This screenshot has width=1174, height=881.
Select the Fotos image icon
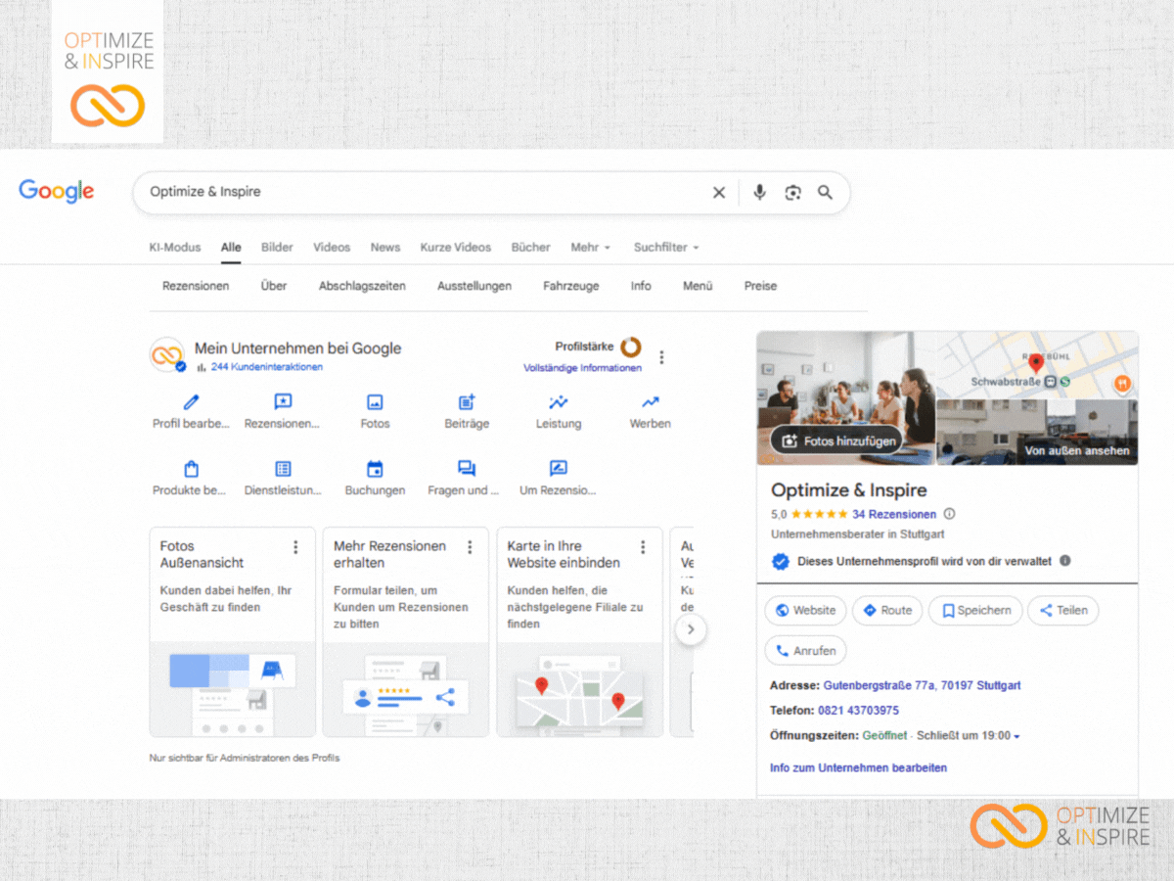click(x=375, y=402)
